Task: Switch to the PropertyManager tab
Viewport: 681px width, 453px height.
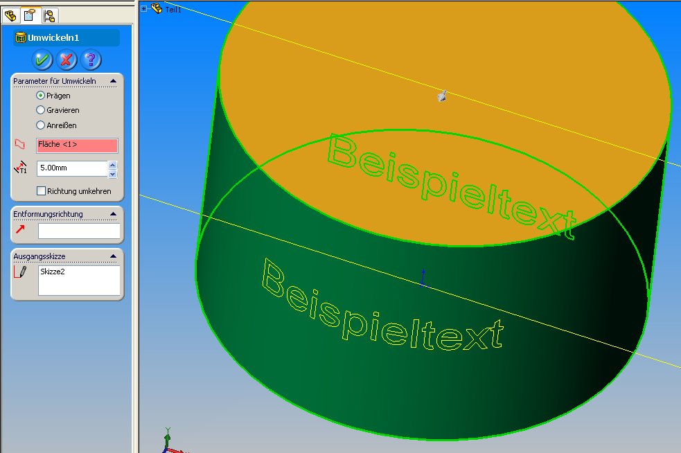Action: tap(30, 15)
